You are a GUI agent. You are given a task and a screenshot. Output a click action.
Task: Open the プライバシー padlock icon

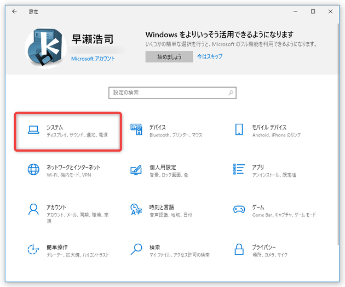click(x=239, y=249)
